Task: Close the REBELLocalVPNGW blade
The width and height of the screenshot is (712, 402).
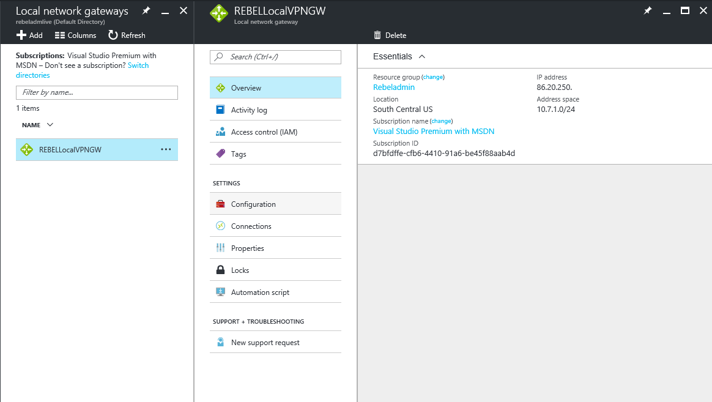Action: point(703,10)
